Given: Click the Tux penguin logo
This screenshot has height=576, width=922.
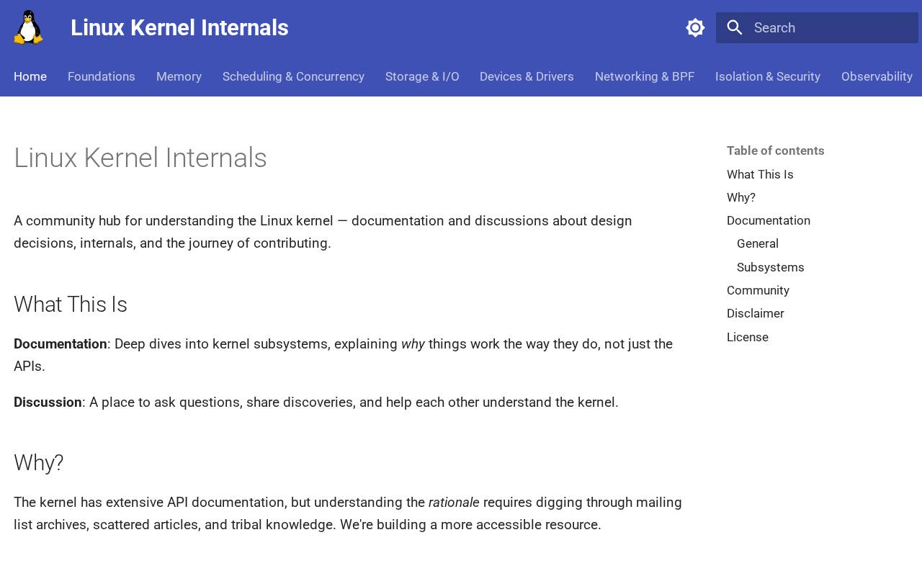Looking at the screenshot, I should pyautogui.click(x=28, y=27).
